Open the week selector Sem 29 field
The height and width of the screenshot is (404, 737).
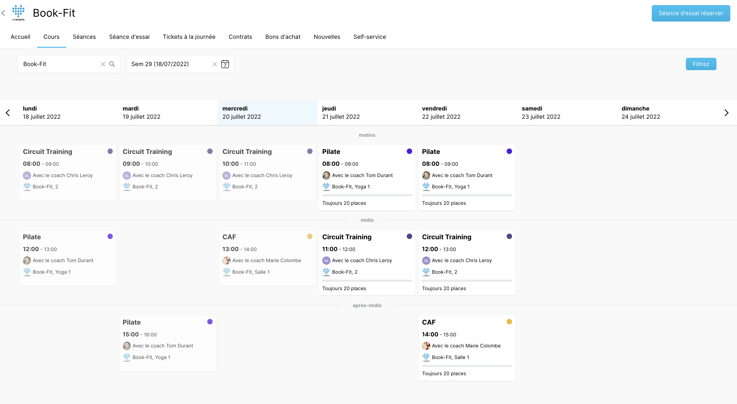point(170,64)
